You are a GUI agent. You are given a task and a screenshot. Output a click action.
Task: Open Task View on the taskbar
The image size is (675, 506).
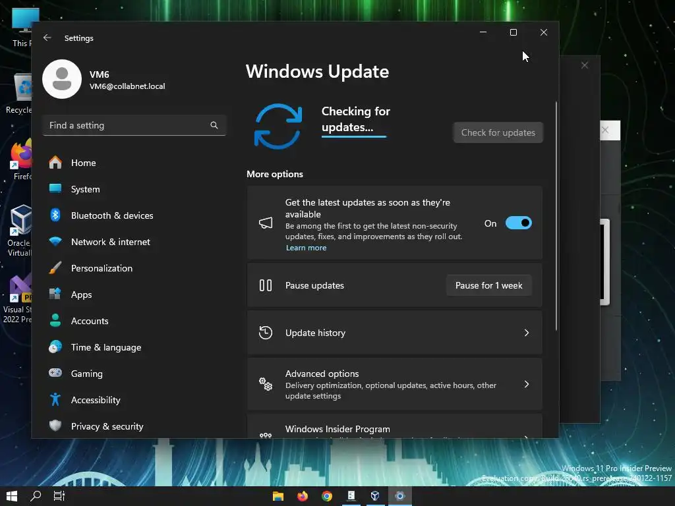coord(59,496)
